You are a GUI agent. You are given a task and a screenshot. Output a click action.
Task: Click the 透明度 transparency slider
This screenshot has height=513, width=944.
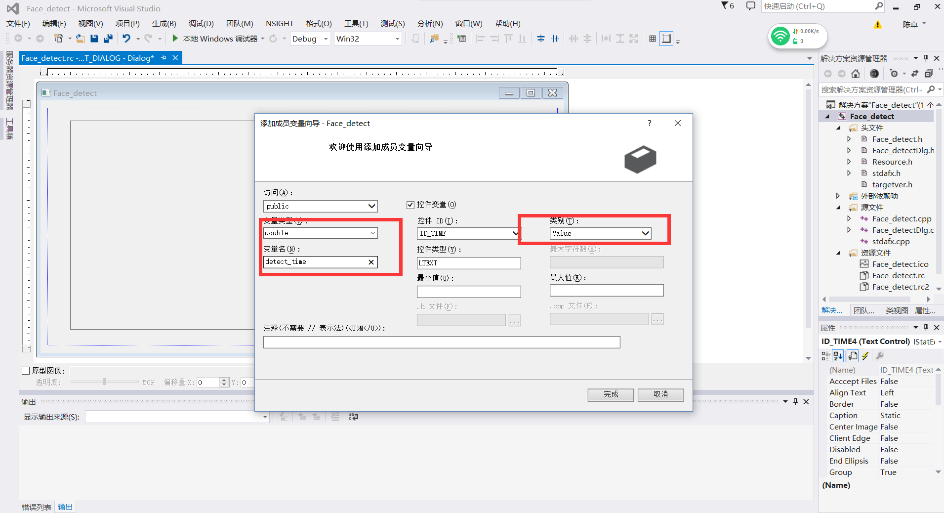pyautogui.click(x=104, y=382)
